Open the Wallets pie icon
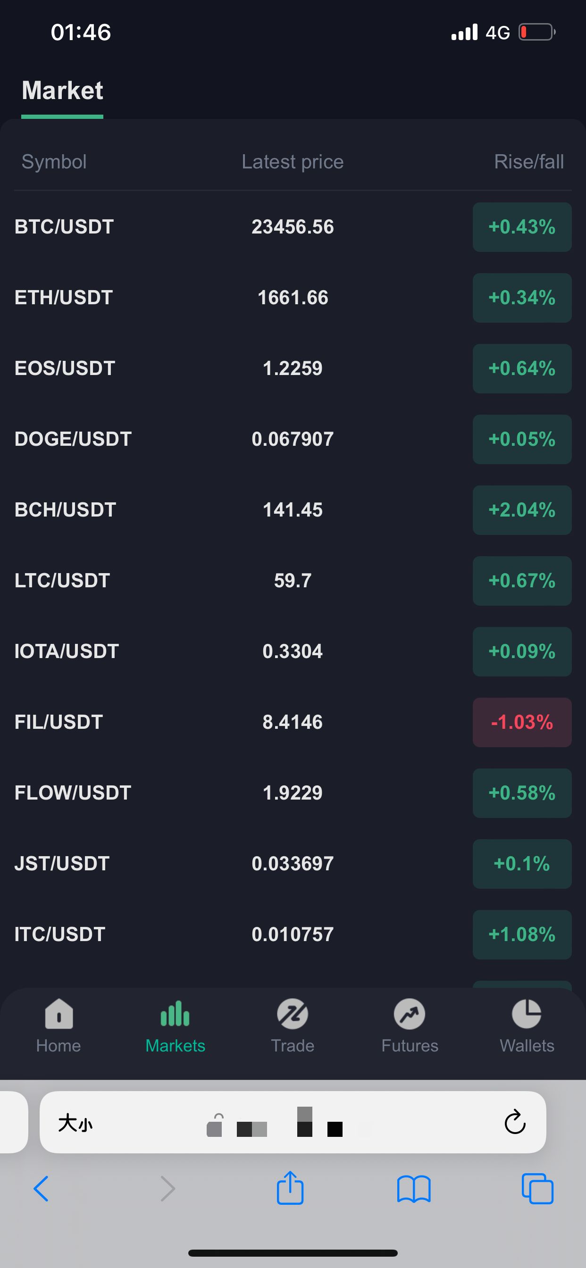This screenshot has width=586, height=1268. tap(527, 1014)
